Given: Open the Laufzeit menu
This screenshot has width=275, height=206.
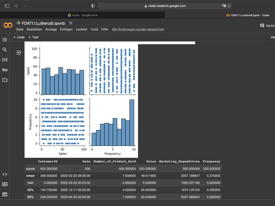Looking at the screenshot, I should 81,29.
